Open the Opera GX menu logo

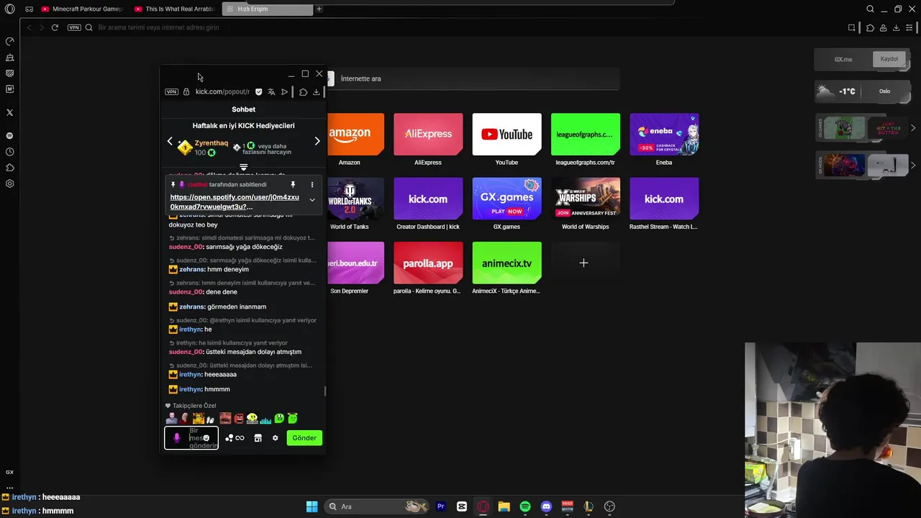click(x=9, y=9)
